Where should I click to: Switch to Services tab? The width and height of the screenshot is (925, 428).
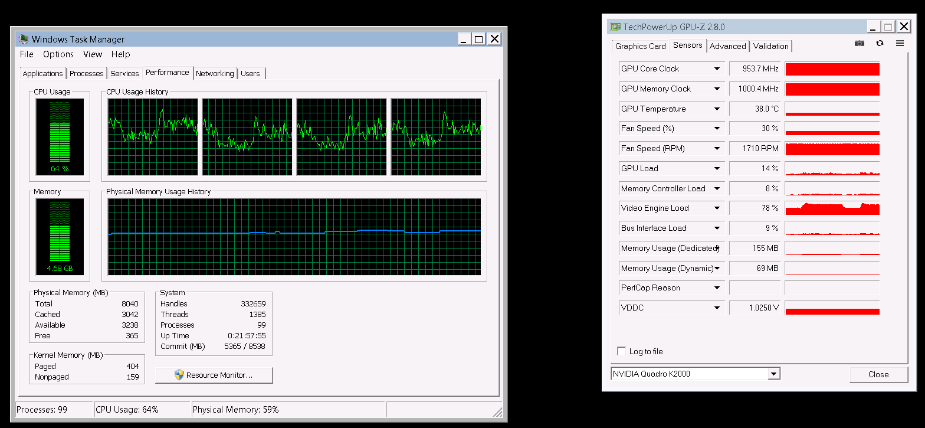tap(124, 74)
